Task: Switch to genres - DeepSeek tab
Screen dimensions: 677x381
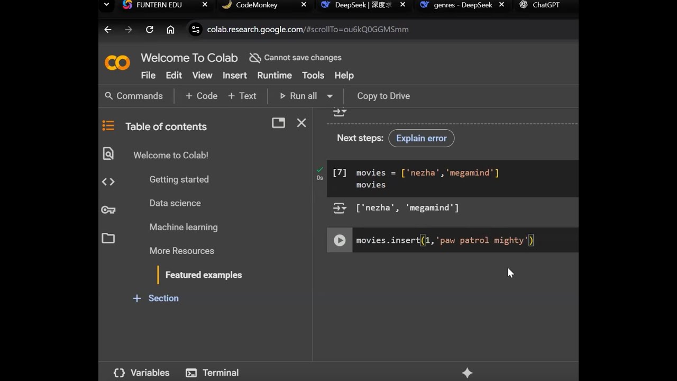Action: tap(463, 5)
